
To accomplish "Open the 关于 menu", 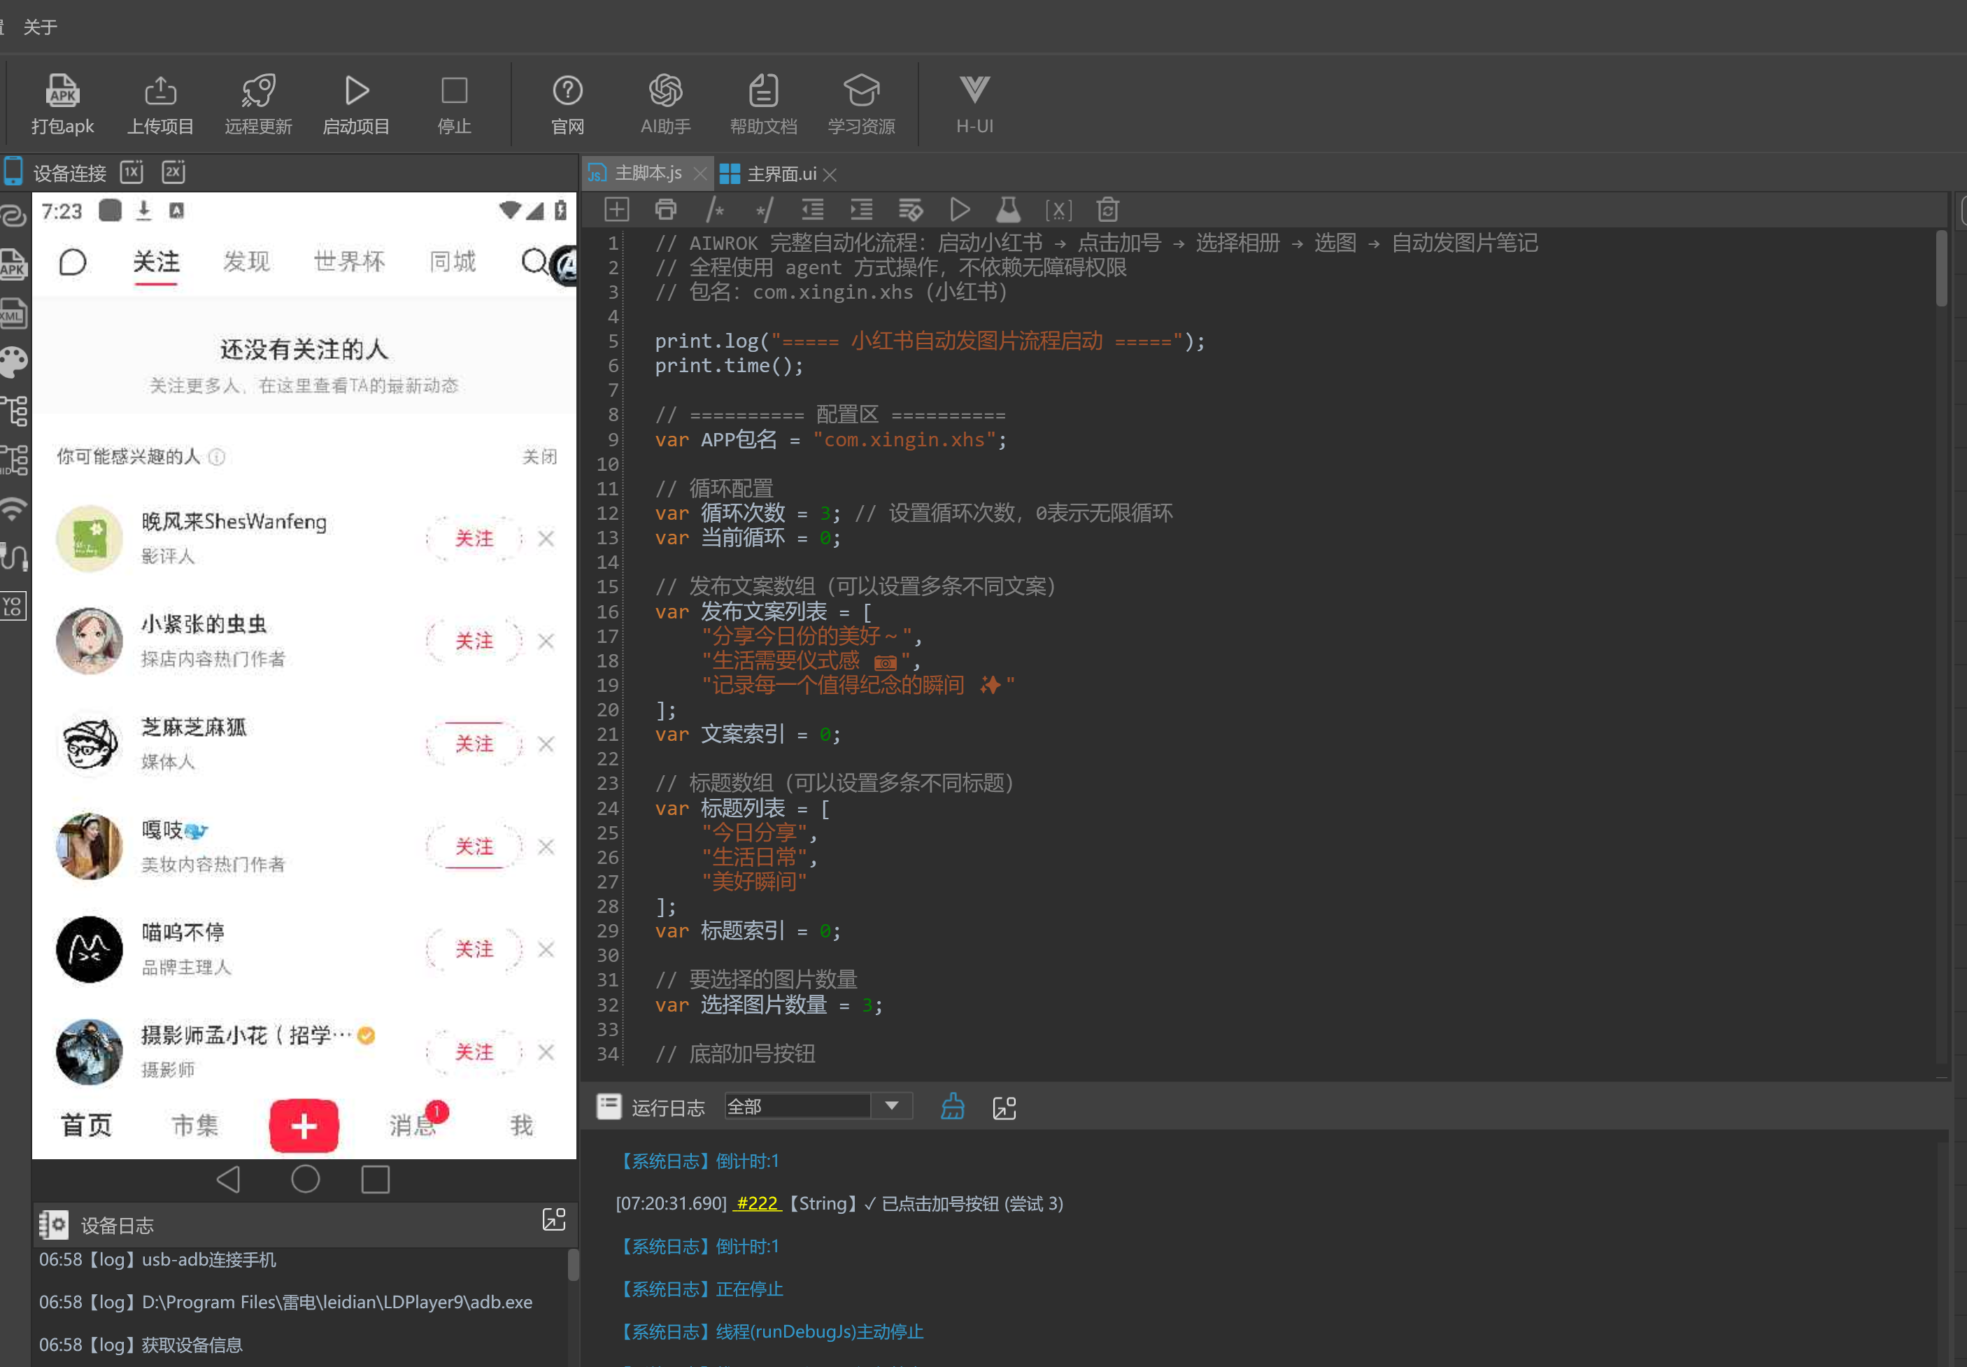I will point(39,27).
